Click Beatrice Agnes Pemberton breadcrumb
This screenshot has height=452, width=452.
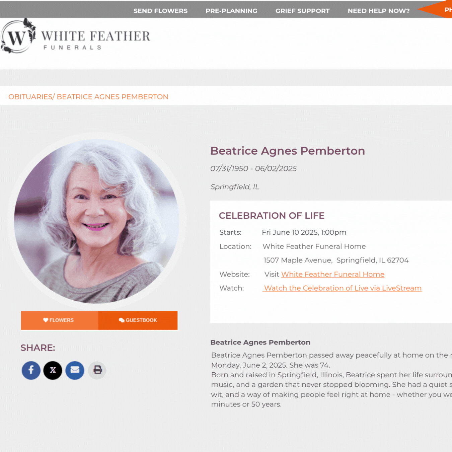tap(112, 97)
